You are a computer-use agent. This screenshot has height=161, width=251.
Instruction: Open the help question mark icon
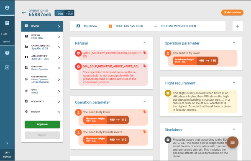[x=7, y=53]
